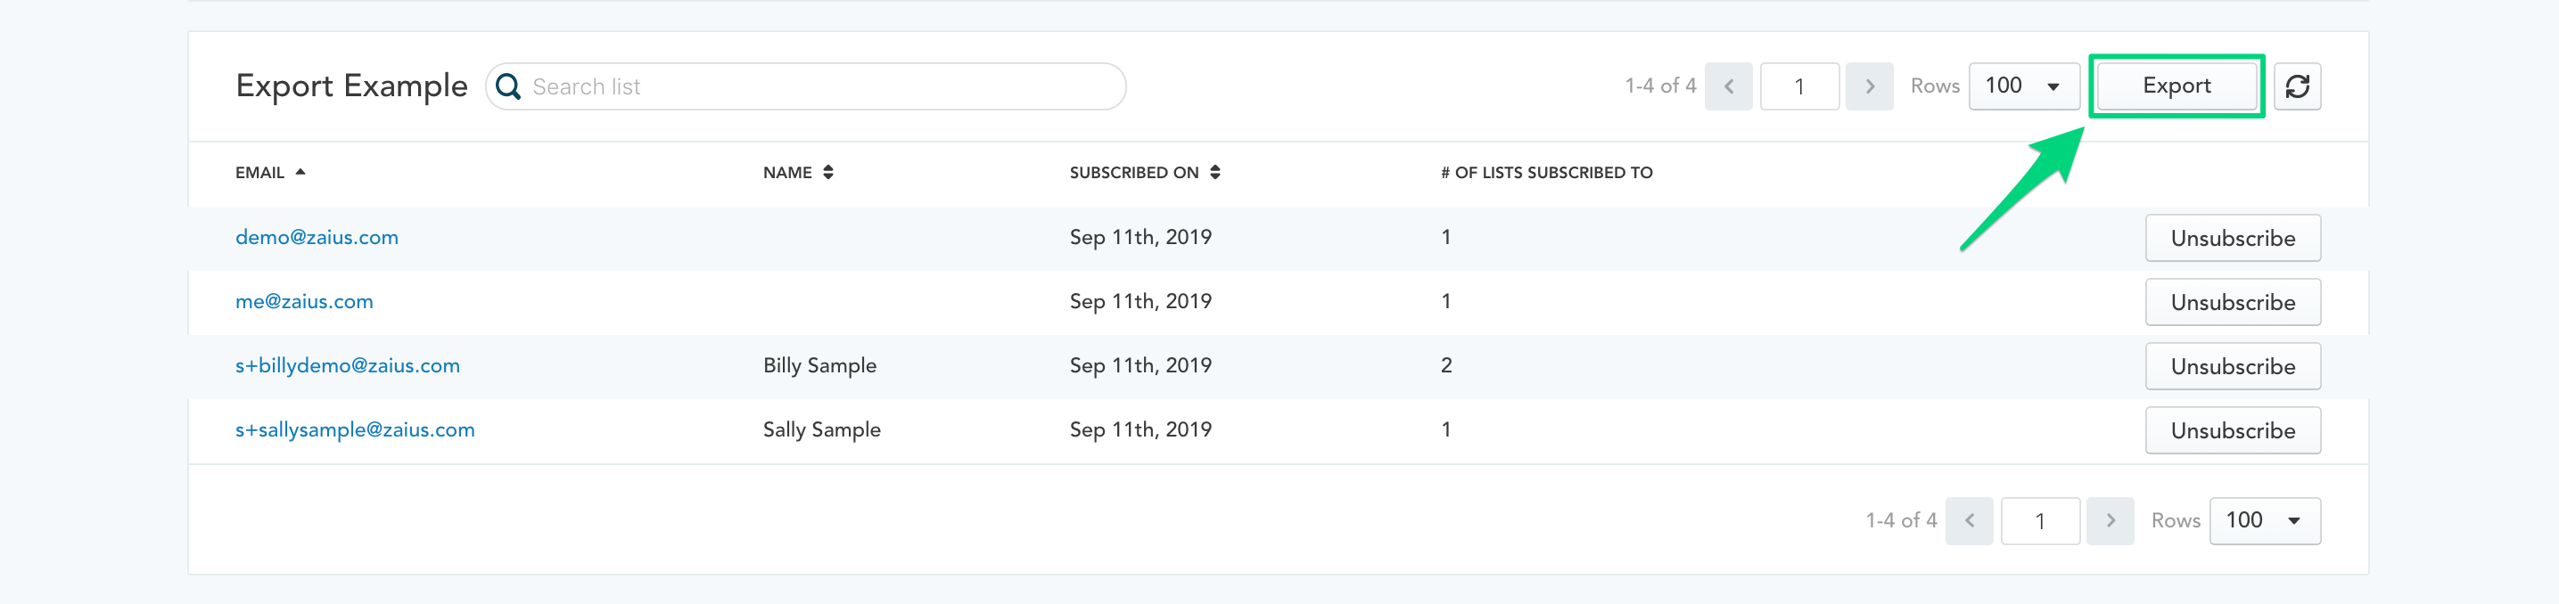This screenshot has height=604, width=2559.
Task: Open the top Rows 100 dropdown
Action: [x=2023, y=86]
